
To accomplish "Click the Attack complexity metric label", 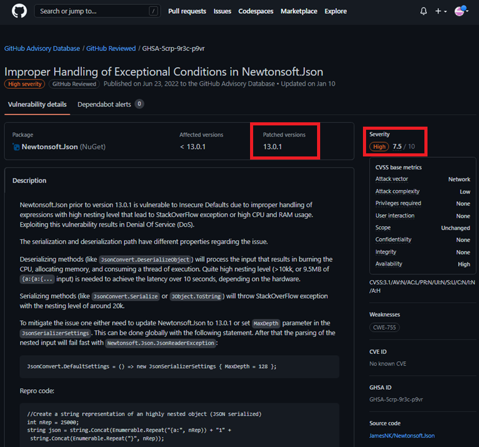I will point(398,191).
